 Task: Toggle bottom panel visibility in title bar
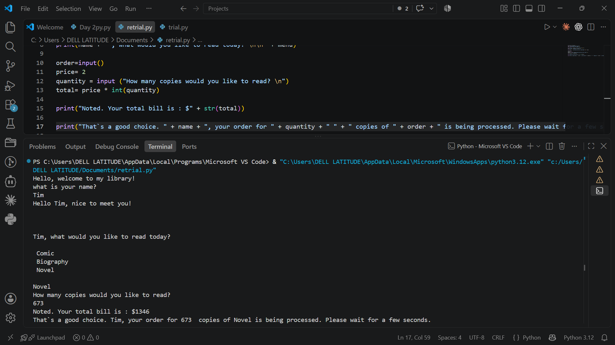tap(529, 9)
